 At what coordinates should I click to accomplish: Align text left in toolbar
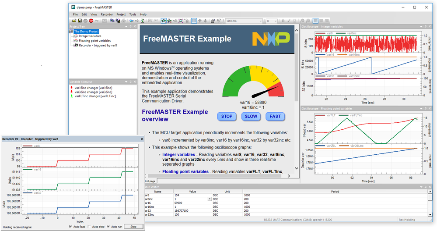315,21
